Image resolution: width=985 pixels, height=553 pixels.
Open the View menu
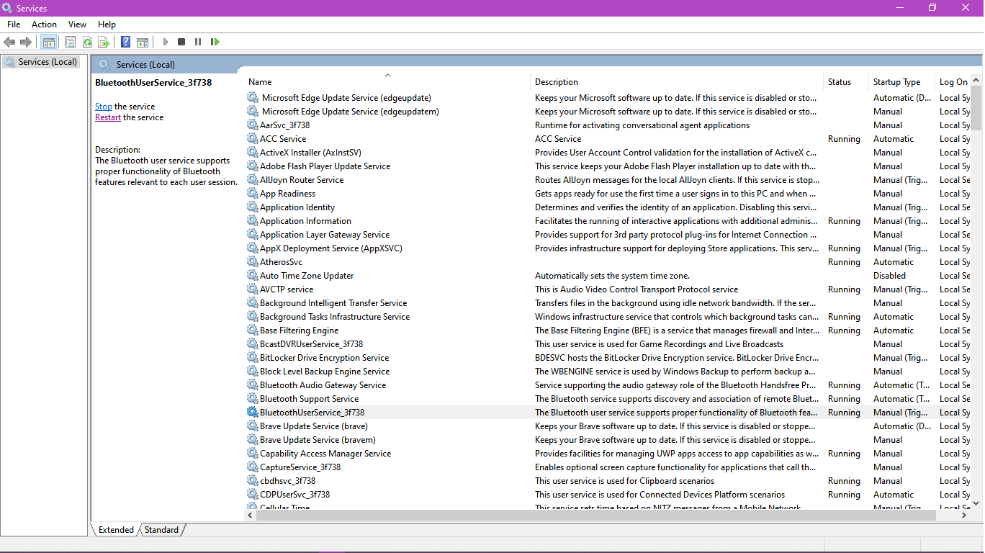tap(76, 24)
